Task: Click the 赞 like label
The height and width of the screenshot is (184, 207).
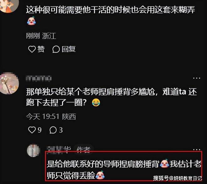Action: (41, 49)
